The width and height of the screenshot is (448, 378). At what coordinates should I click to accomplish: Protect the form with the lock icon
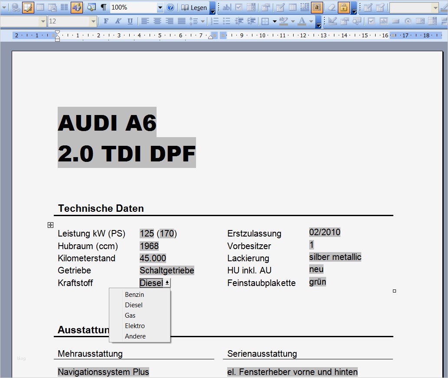pos(343,7)
